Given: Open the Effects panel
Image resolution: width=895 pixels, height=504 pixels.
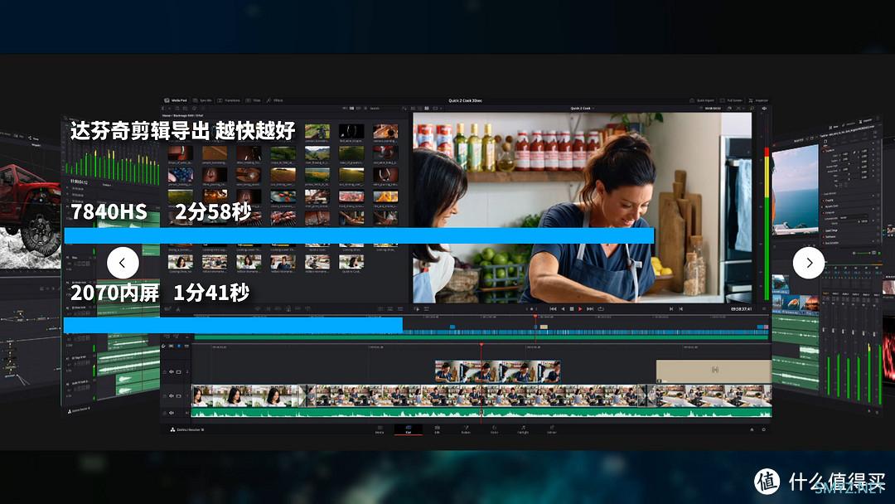Looking at the screenshot, I should pos(275,100).
